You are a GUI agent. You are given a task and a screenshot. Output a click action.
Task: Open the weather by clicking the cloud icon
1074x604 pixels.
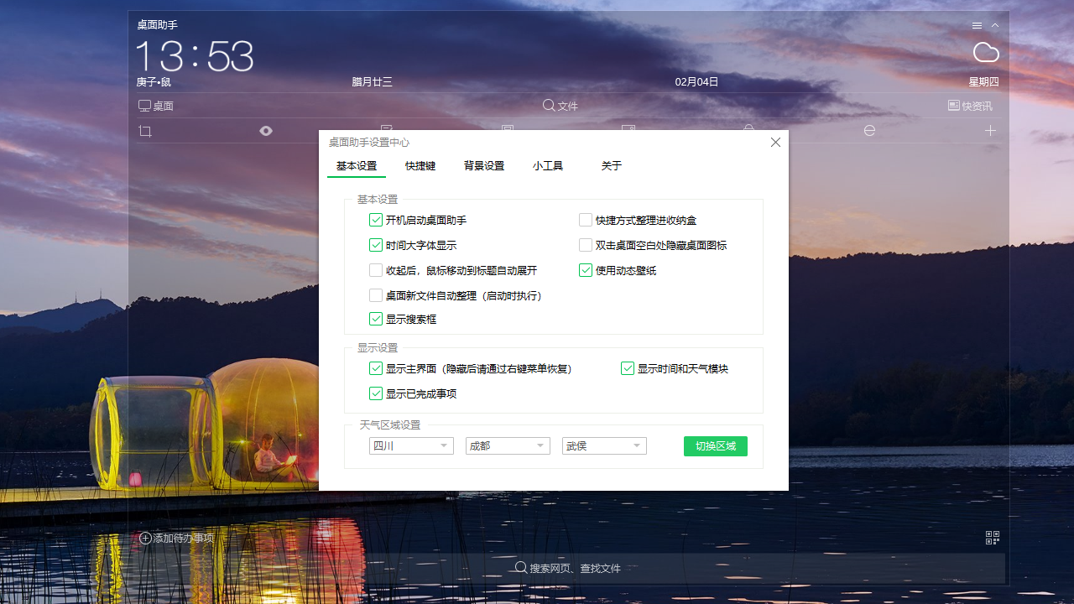[x=986, y=52]
